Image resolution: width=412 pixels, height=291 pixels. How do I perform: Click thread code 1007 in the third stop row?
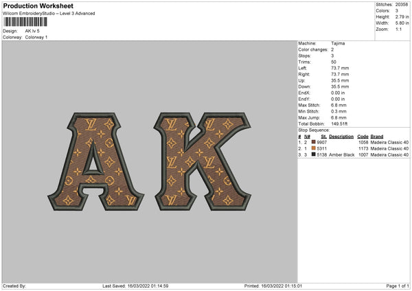pos(363,154)
